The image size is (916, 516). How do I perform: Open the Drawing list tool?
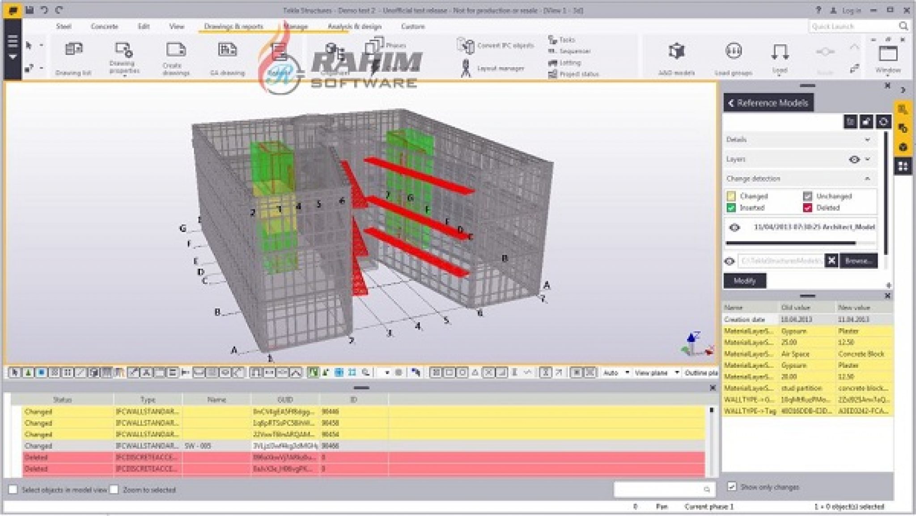73,56
